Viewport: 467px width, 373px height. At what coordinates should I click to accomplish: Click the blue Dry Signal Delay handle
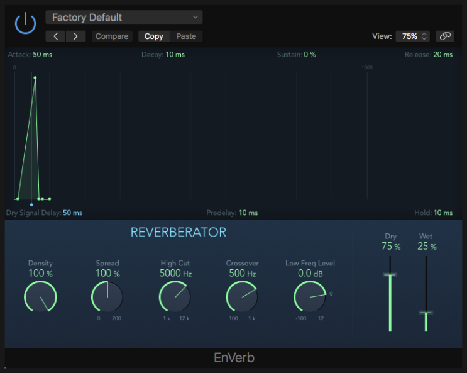tap(31, 205)
